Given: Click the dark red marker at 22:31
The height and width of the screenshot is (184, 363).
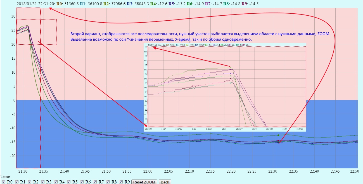Looking at the screenshot, I should pyautogui.click(x=278, y=141).
